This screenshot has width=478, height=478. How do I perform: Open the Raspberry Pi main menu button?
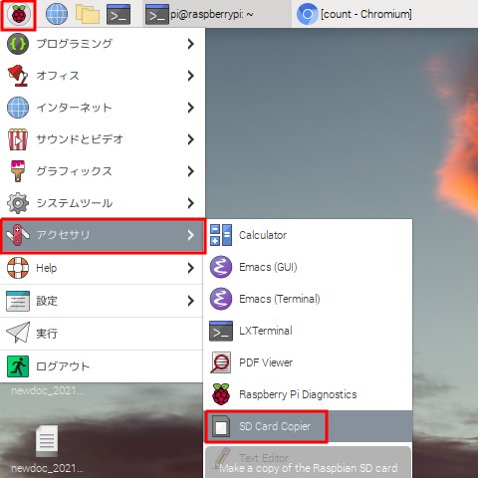[x=18, y=14]
